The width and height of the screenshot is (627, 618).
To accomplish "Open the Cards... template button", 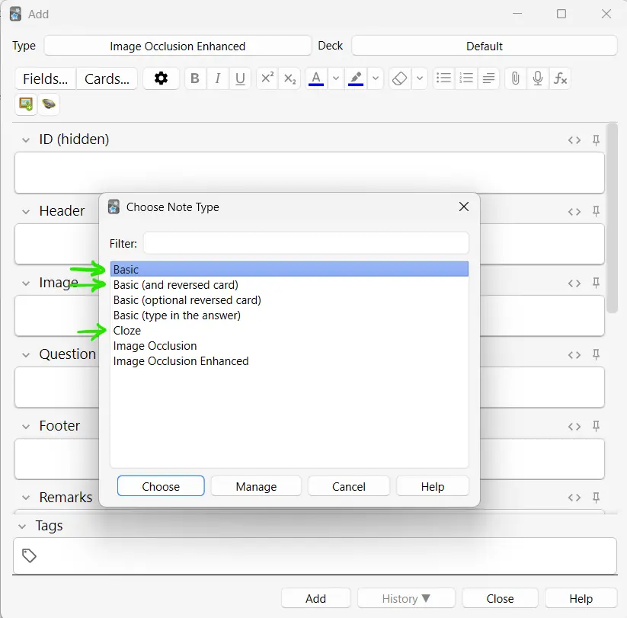I will pyautogui.click(x=107, y=78).
